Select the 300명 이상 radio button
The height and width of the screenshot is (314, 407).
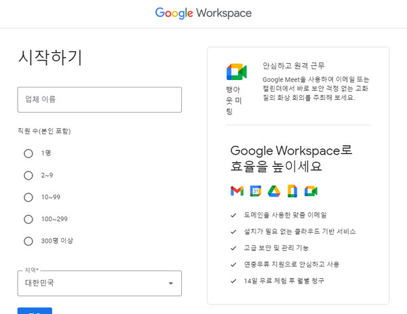28,241
